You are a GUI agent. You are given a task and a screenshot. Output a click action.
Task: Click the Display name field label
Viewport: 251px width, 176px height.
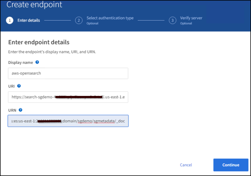(21, 63)
